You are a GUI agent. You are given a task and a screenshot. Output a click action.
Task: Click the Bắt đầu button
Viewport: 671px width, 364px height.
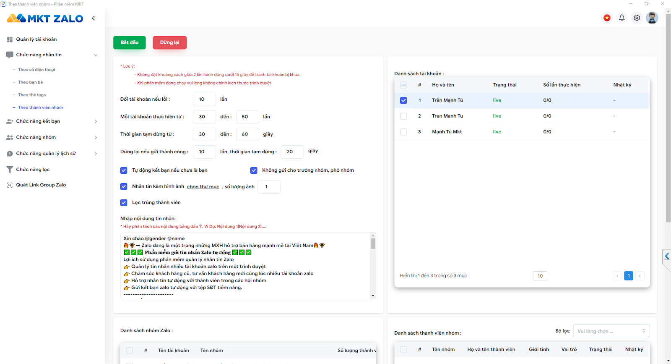(x=129, y=42)
